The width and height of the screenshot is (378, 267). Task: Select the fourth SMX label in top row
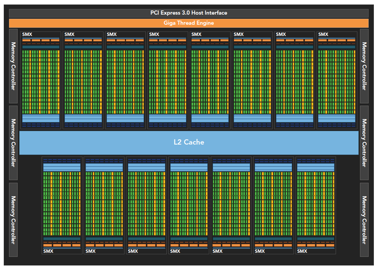(x=154, y=34)
